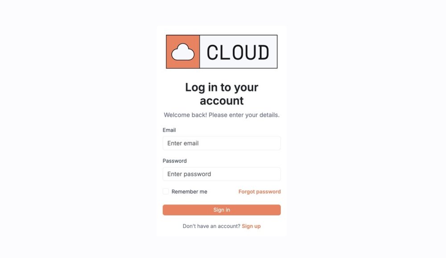Click the orange square behind the cloud

[x=183, y=51]
